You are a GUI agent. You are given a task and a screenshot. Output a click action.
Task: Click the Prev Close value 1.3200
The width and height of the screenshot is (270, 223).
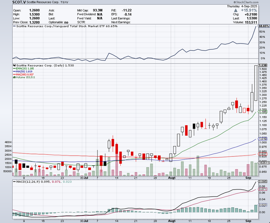pos(34,22)
